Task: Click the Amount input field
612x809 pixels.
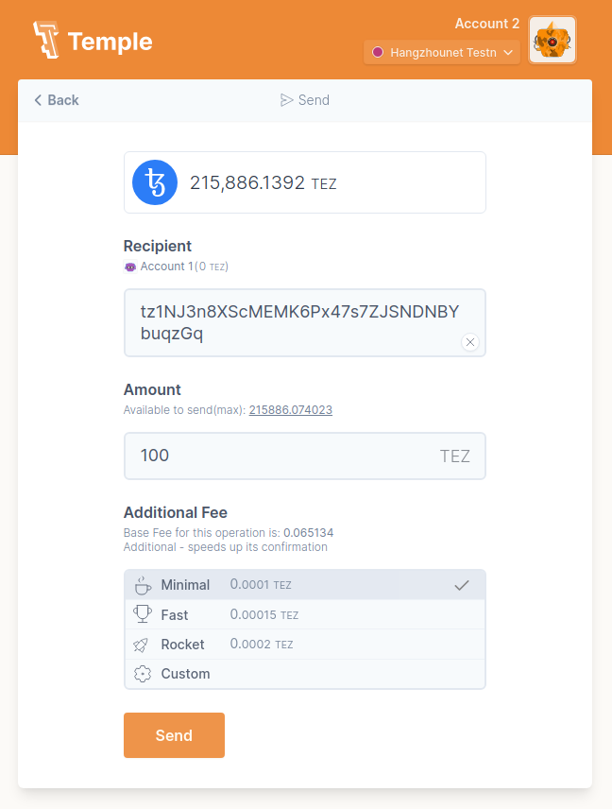Action: [x=283, y=456]
